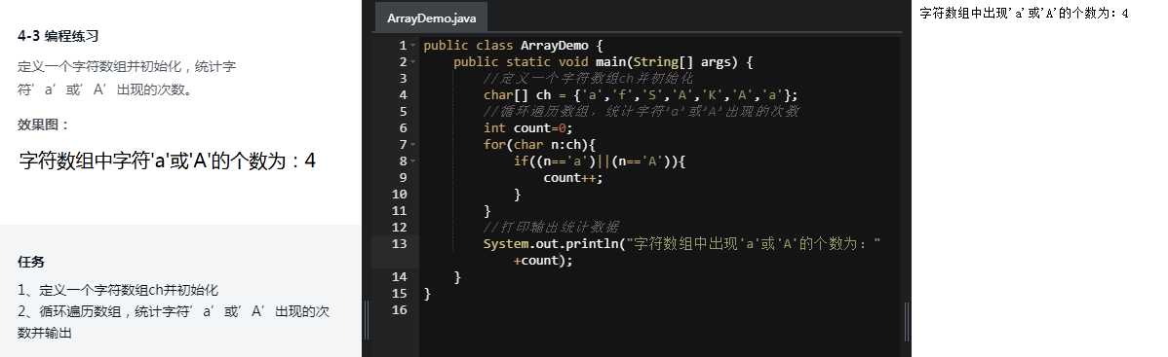Collapse the if block fold arrow at line 8
The height and width of the screenshot is (357, 1168).
pos(413,161)
